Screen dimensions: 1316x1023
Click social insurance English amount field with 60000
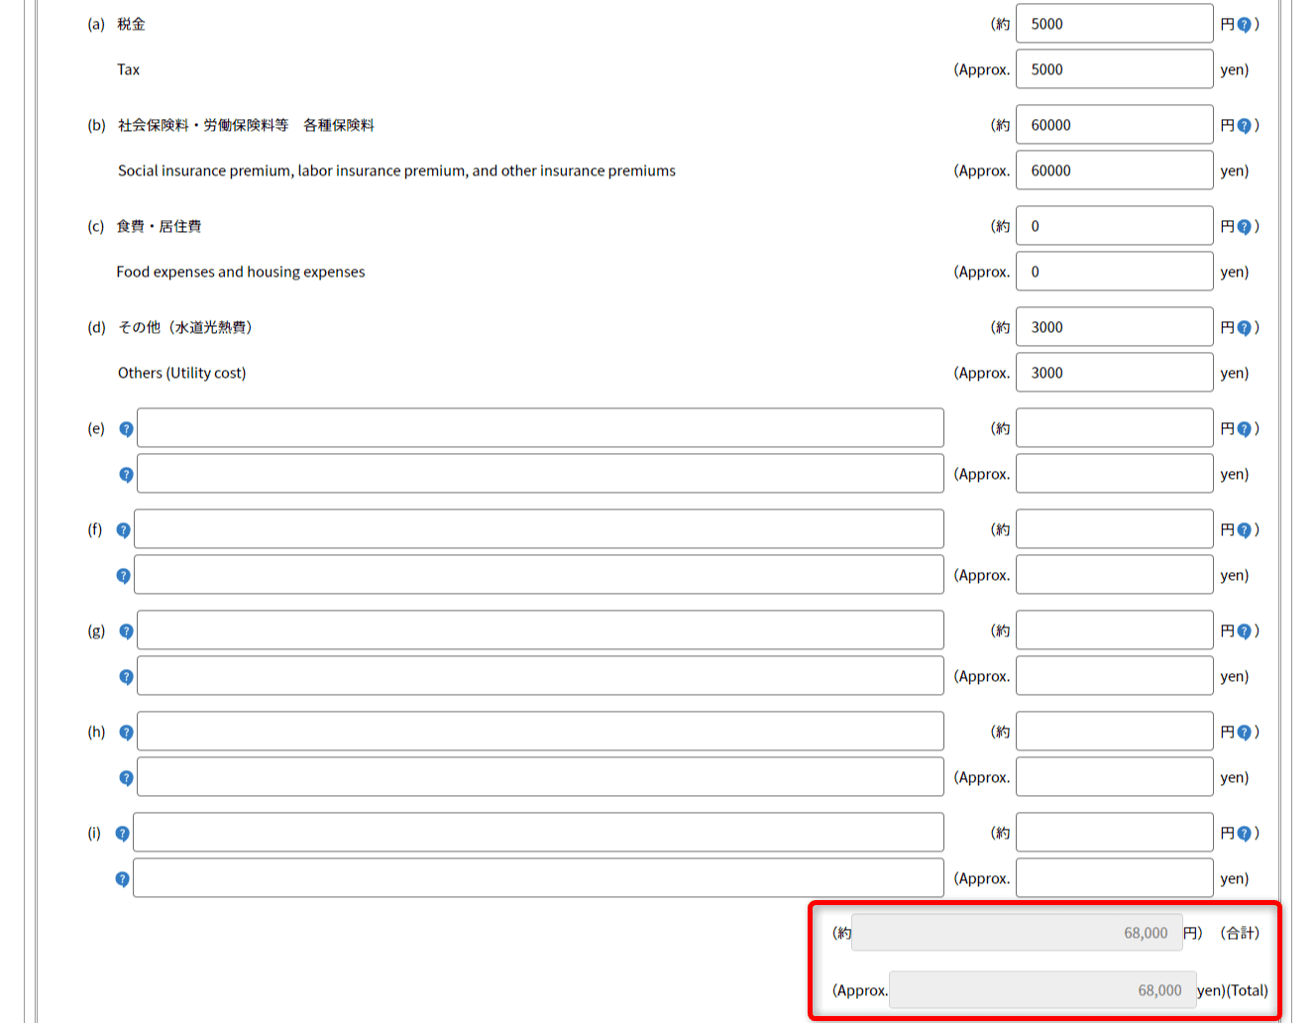pos(1114,170)
